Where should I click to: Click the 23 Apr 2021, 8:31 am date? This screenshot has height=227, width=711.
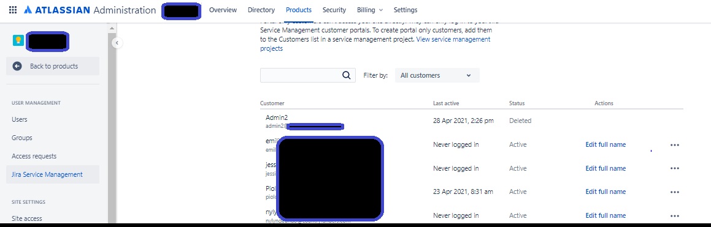click(x=463, y=192)
